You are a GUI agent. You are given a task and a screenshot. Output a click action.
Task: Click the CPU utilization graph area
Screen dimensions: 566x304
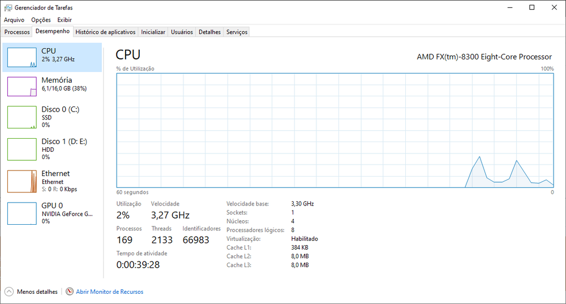tap(335, 130)
